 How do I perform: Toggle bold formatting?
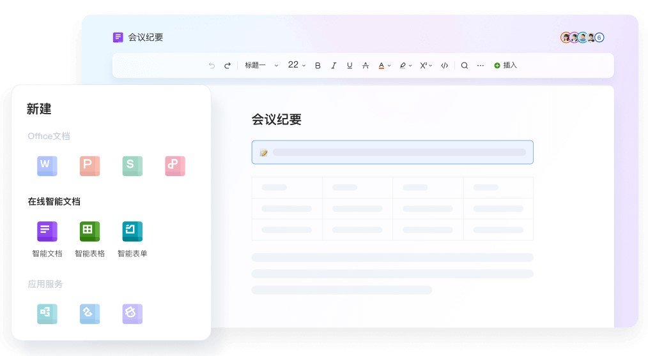[318, 66]
